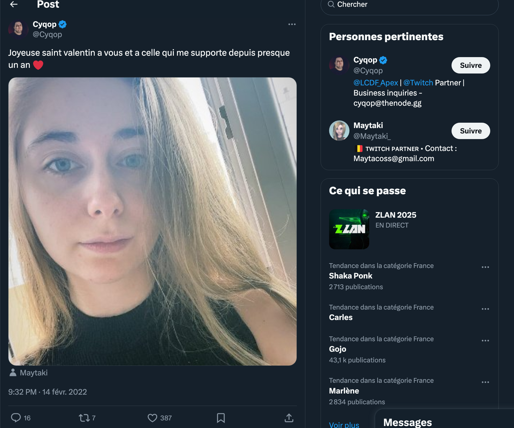This screenshot has height=428, width=514.
Task: Click the Maytaki photo tag icon
Action: coord(13,373)
